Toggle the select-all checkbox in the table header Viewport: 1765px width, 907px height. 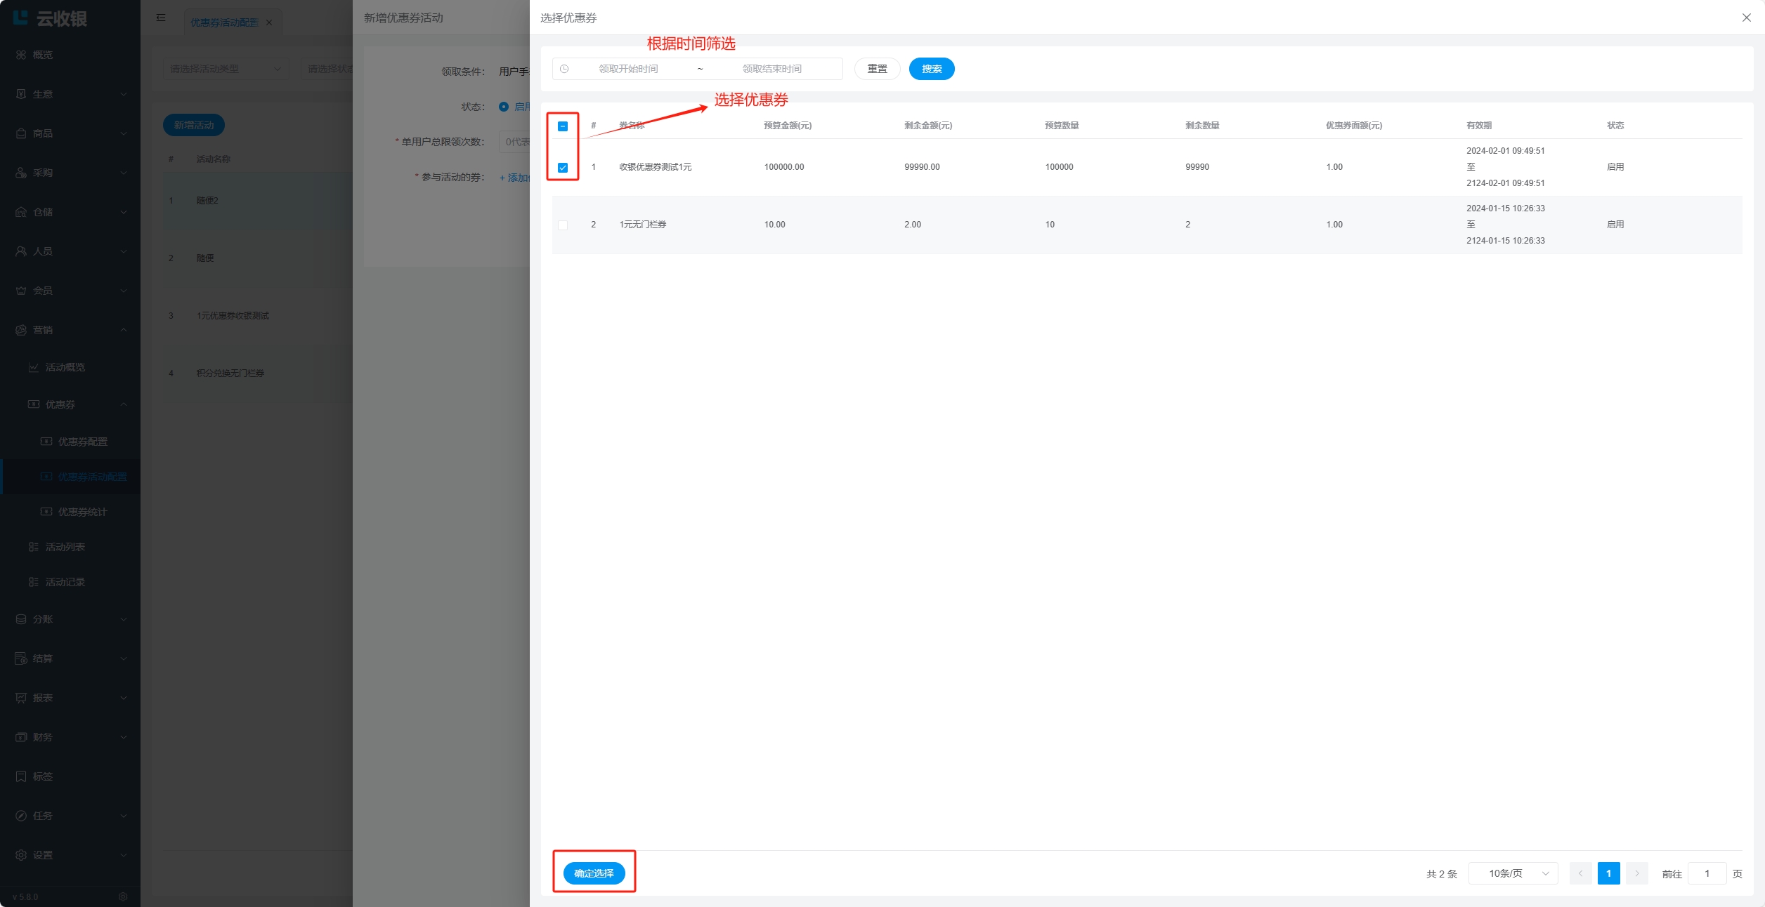click(x=563, y=126)
